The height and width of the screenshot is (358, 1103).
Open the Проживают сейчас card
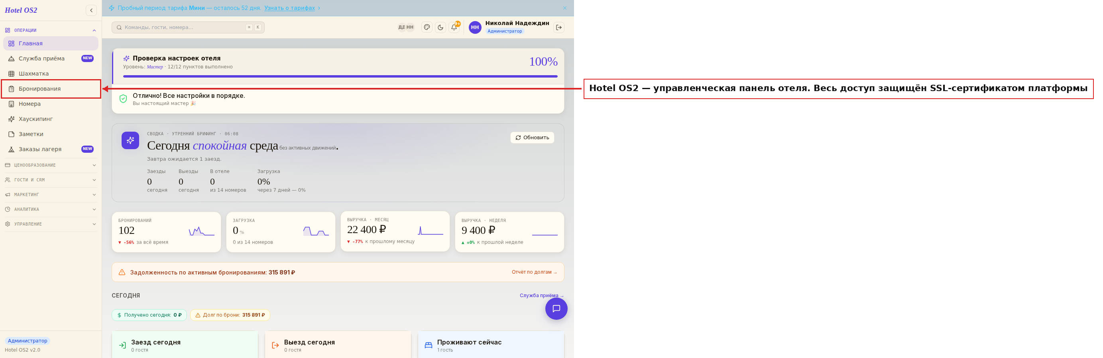click(491, 345)
